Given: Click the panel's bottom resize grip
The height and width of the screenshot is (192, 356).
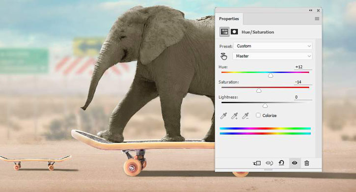Looking at the screenshot, I should pyautogui.click(x=268, y=170).
